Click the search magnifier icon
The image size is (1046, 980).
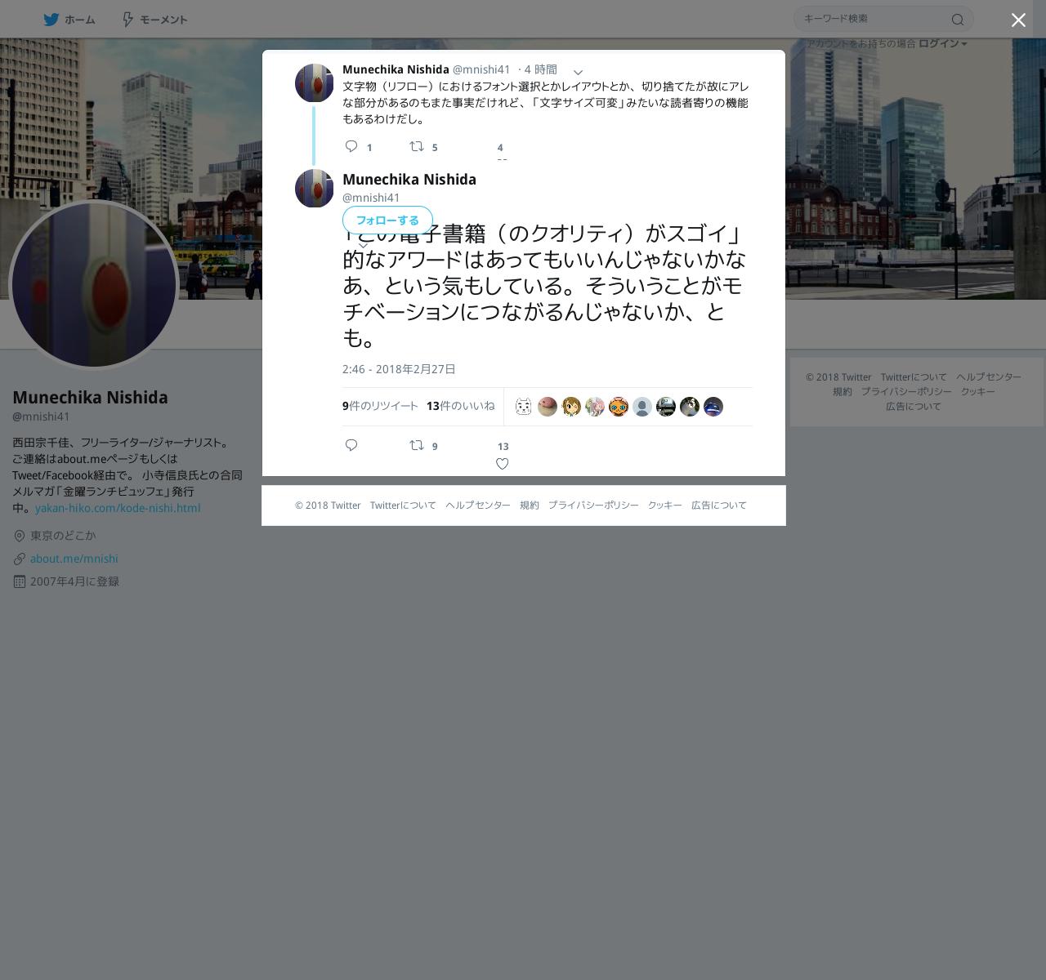point(958,20)
